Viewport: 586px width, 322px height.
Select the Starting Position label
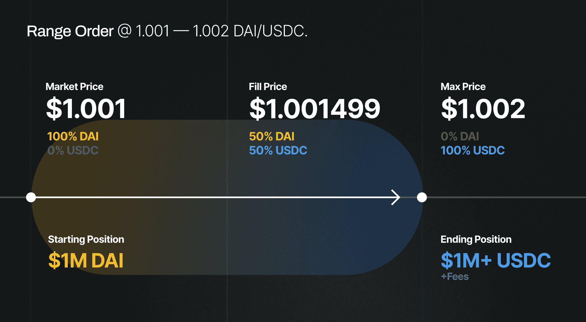(x=86, y=239)
